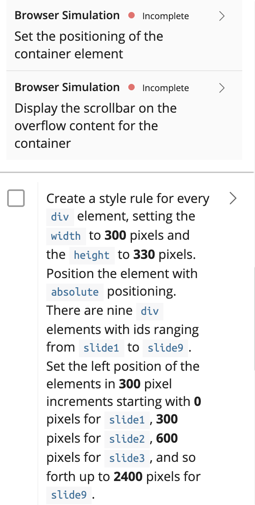Click red status dot for positioning task
Viewport: 255px width, 505px height.
pyautogui.click(x=132, y=16)
